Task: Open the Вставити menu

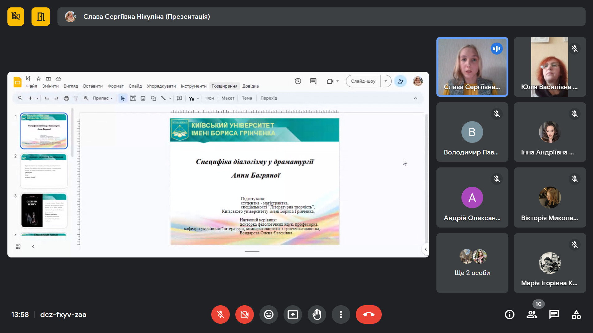Action: click(x=93, y=86)
